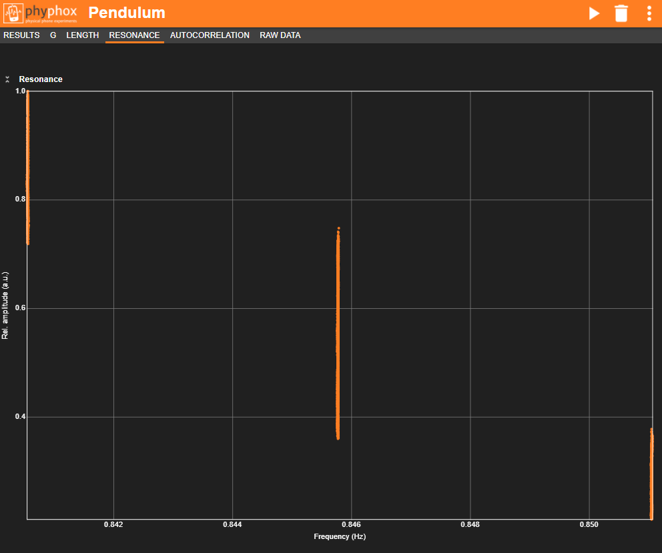
Task: Switch to the RESULTS tab
Action: click(x=21, y=35)
